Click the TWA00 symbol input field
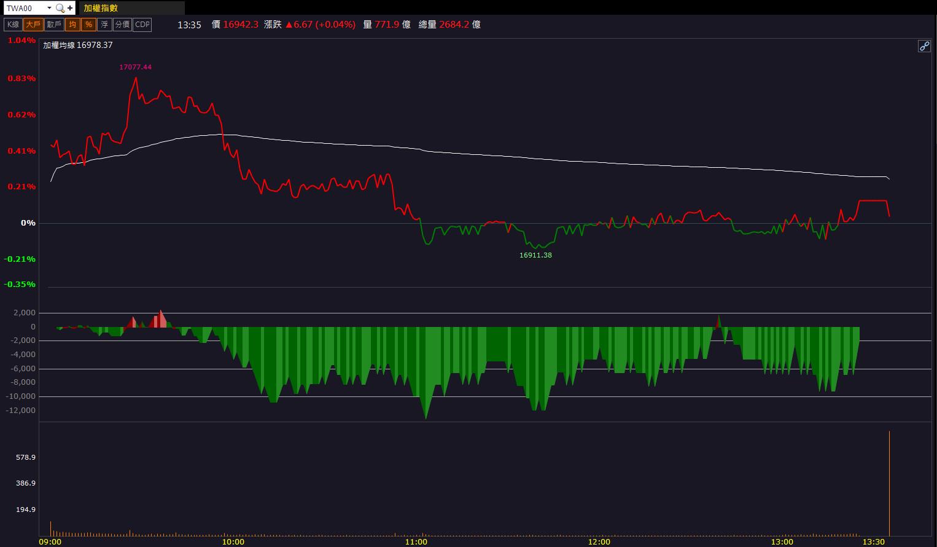This screenshot has width=937, height=547. coord(25,8)
